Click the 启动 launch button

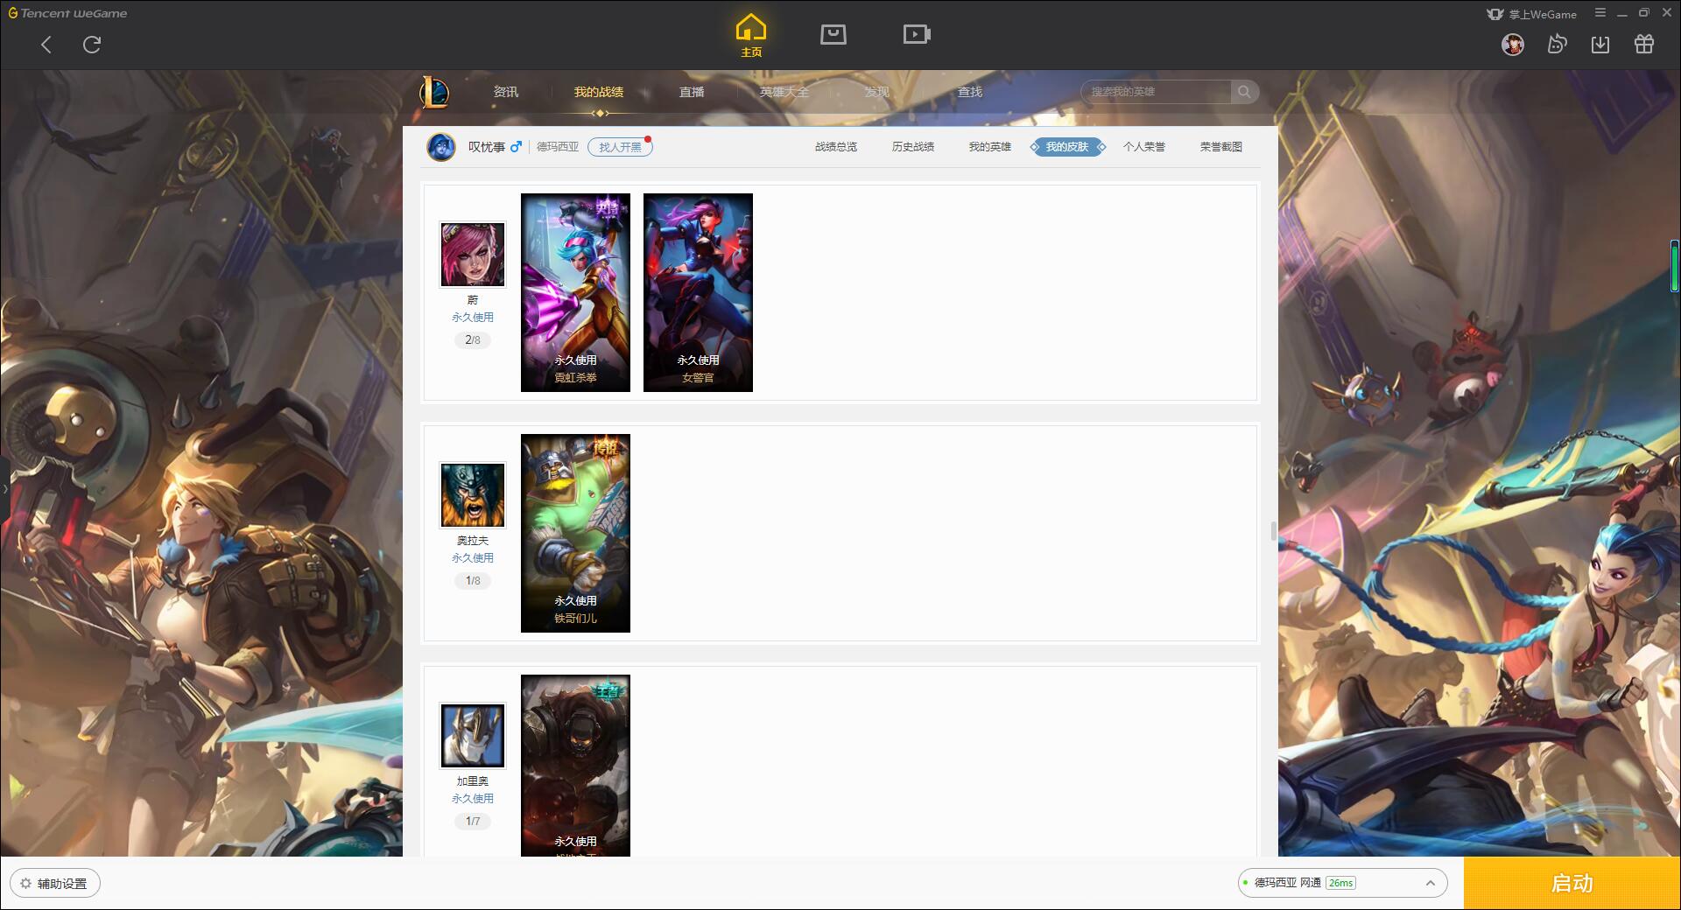coord(1572,884)
